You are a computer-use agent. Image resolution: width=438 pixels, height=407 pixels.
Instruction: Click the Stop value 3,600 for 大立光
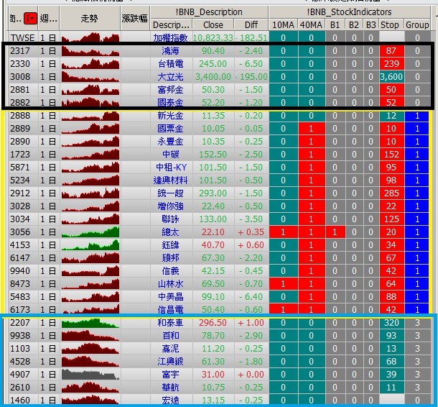391,77
